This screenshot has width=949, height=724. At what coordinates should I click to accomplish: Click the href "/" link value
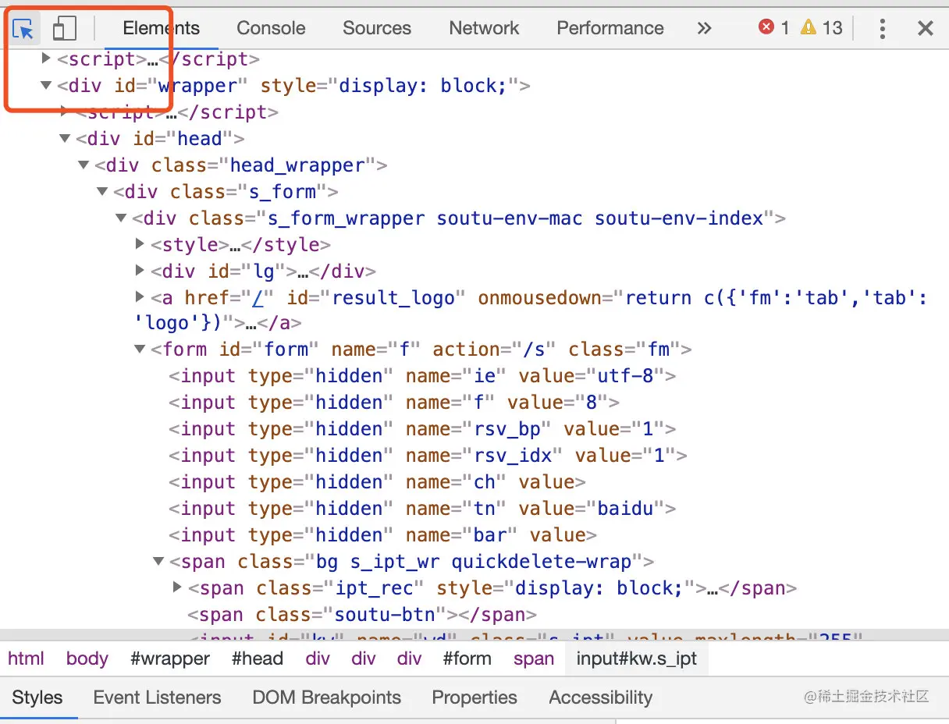coord(258,298)
